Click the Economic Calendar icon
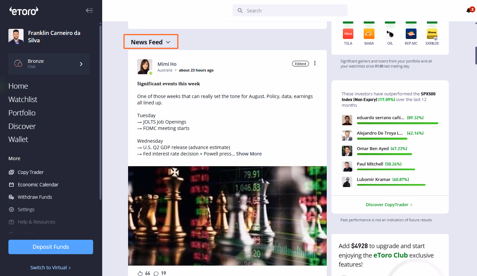This screenshot has width=477, height=276. pos(11,185)
